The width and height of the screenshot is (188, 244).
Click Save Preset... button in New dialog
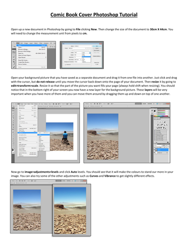click(97, 50)
